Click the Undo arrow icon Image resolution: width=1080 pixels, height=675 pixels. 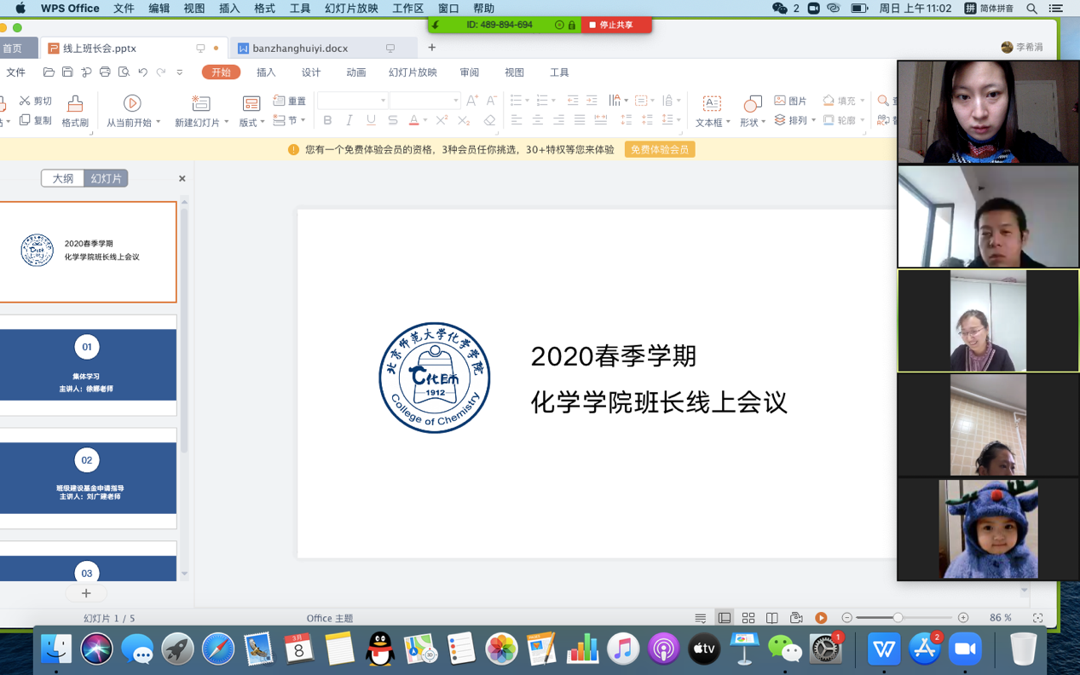pos(143,72)
